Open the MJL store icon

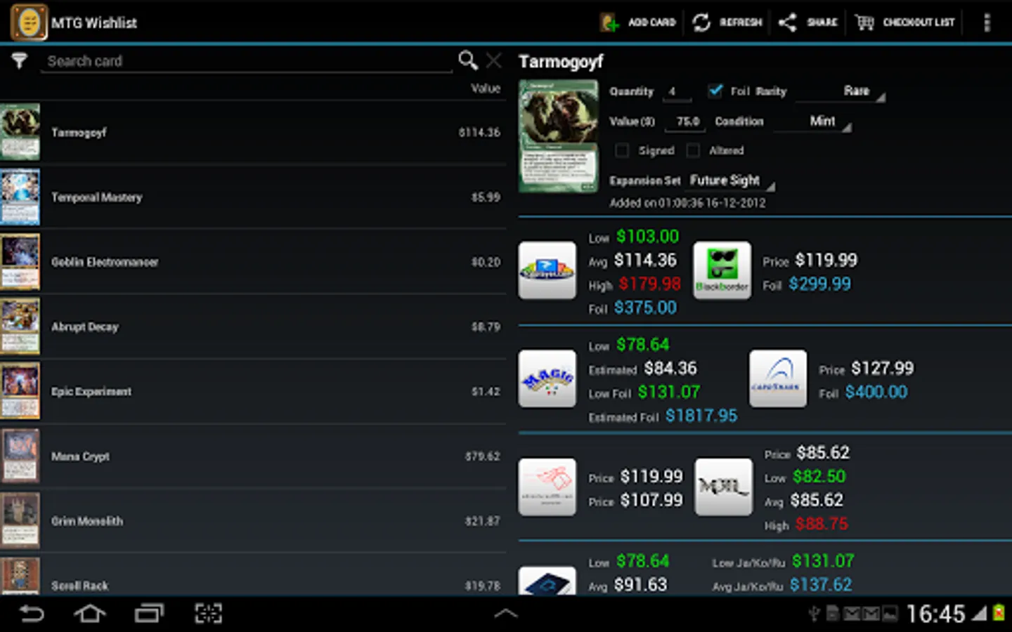coord(723,487)
